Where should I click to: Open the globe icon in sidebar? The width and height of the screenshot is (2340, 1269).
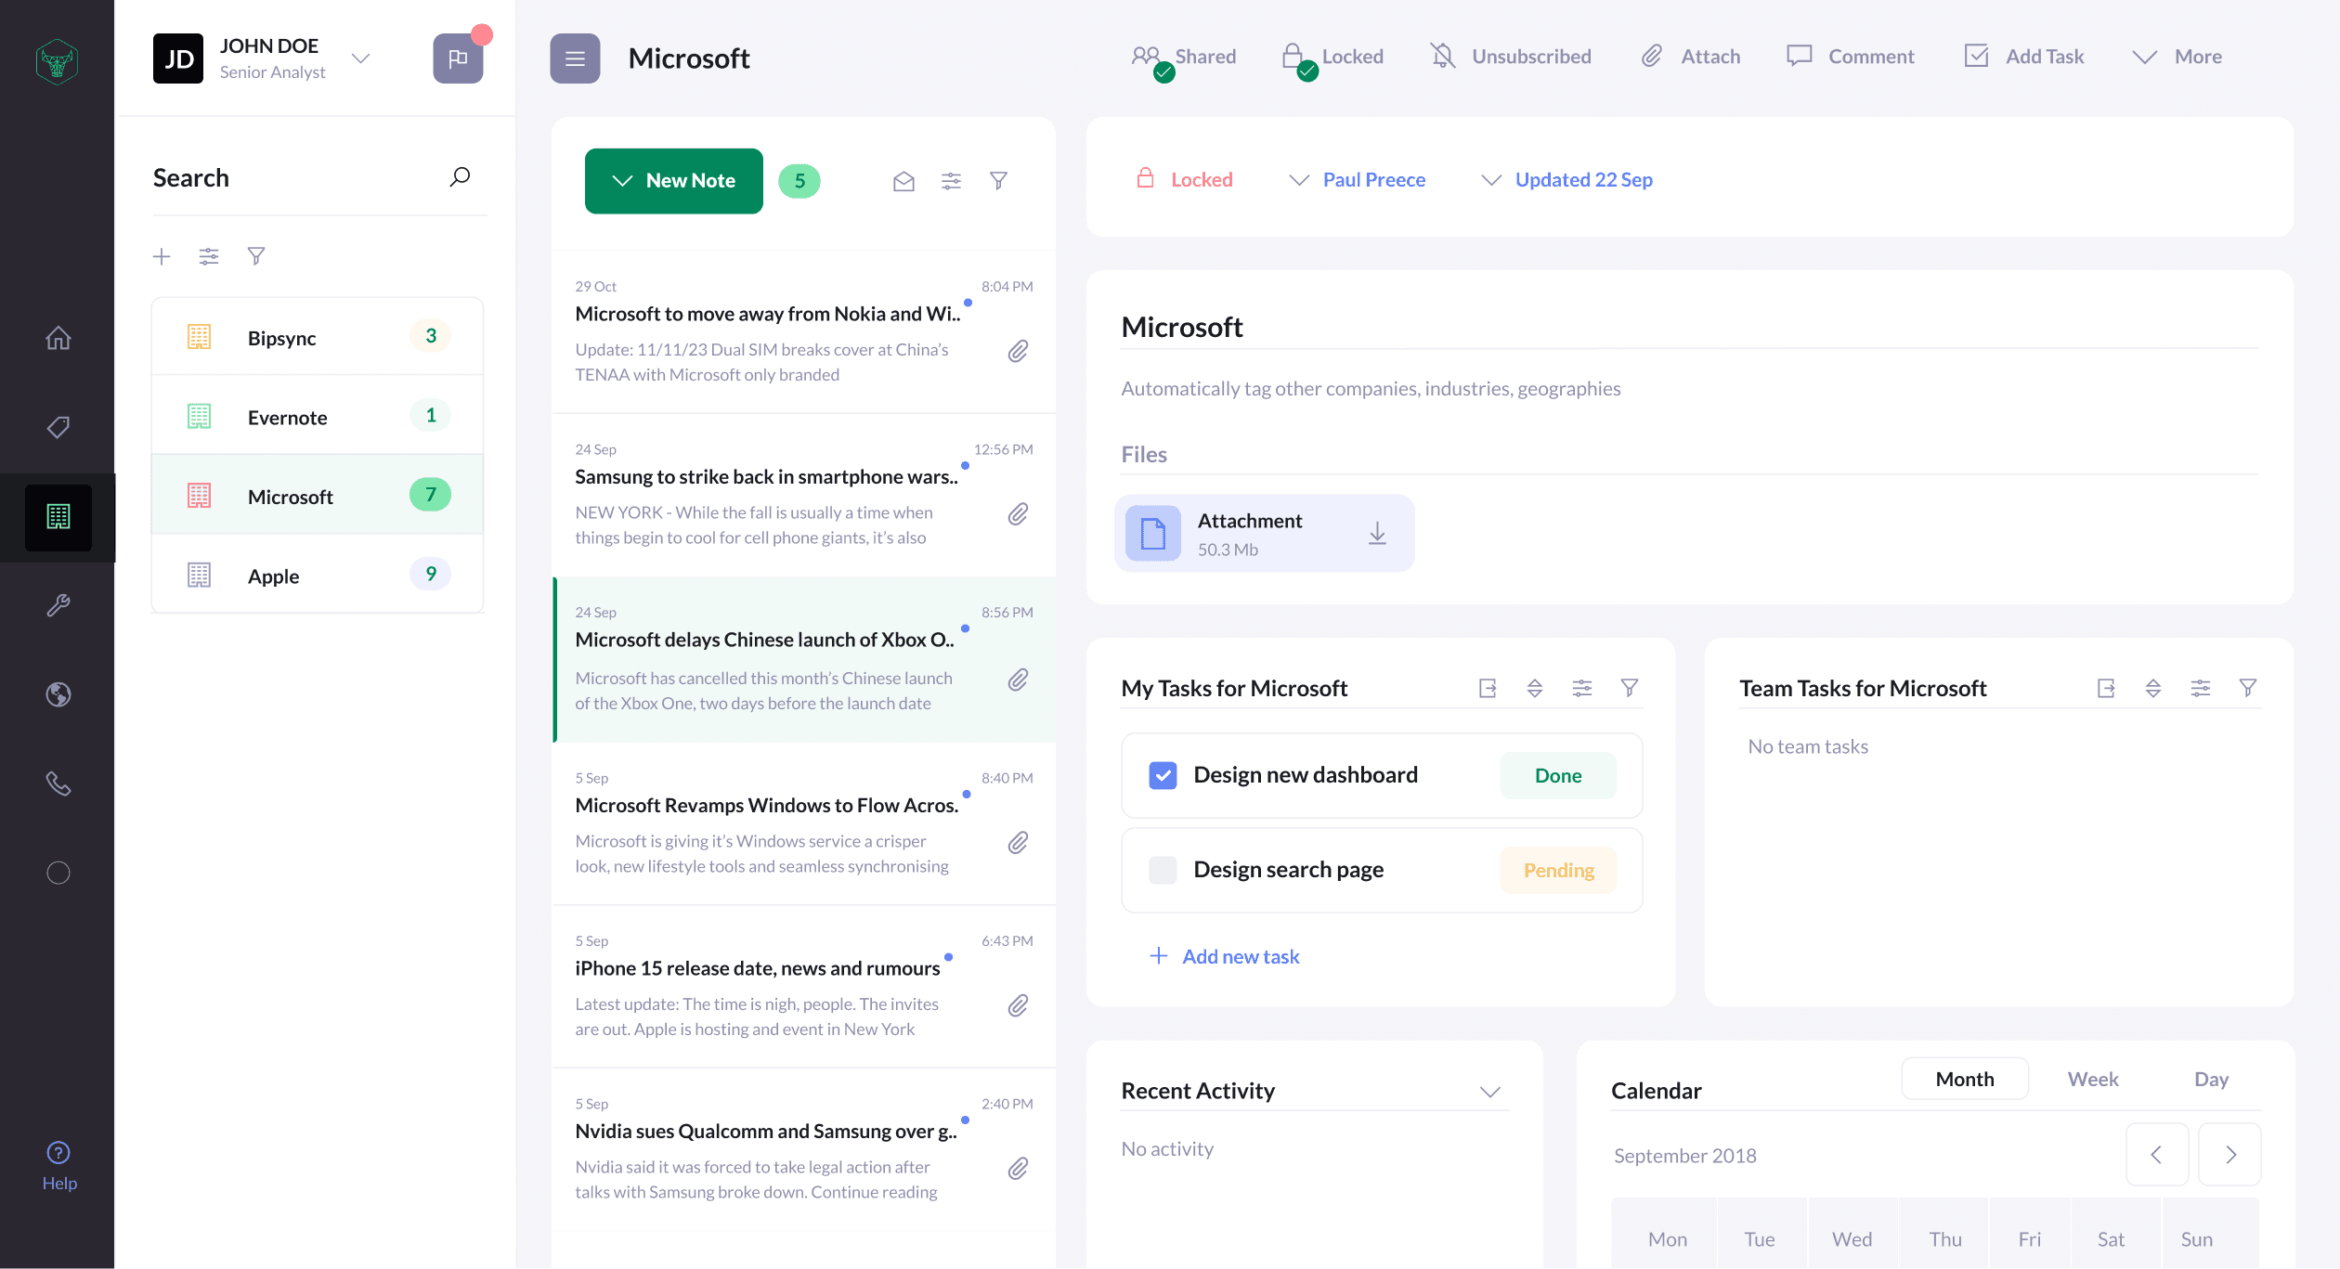click(58, 694)
